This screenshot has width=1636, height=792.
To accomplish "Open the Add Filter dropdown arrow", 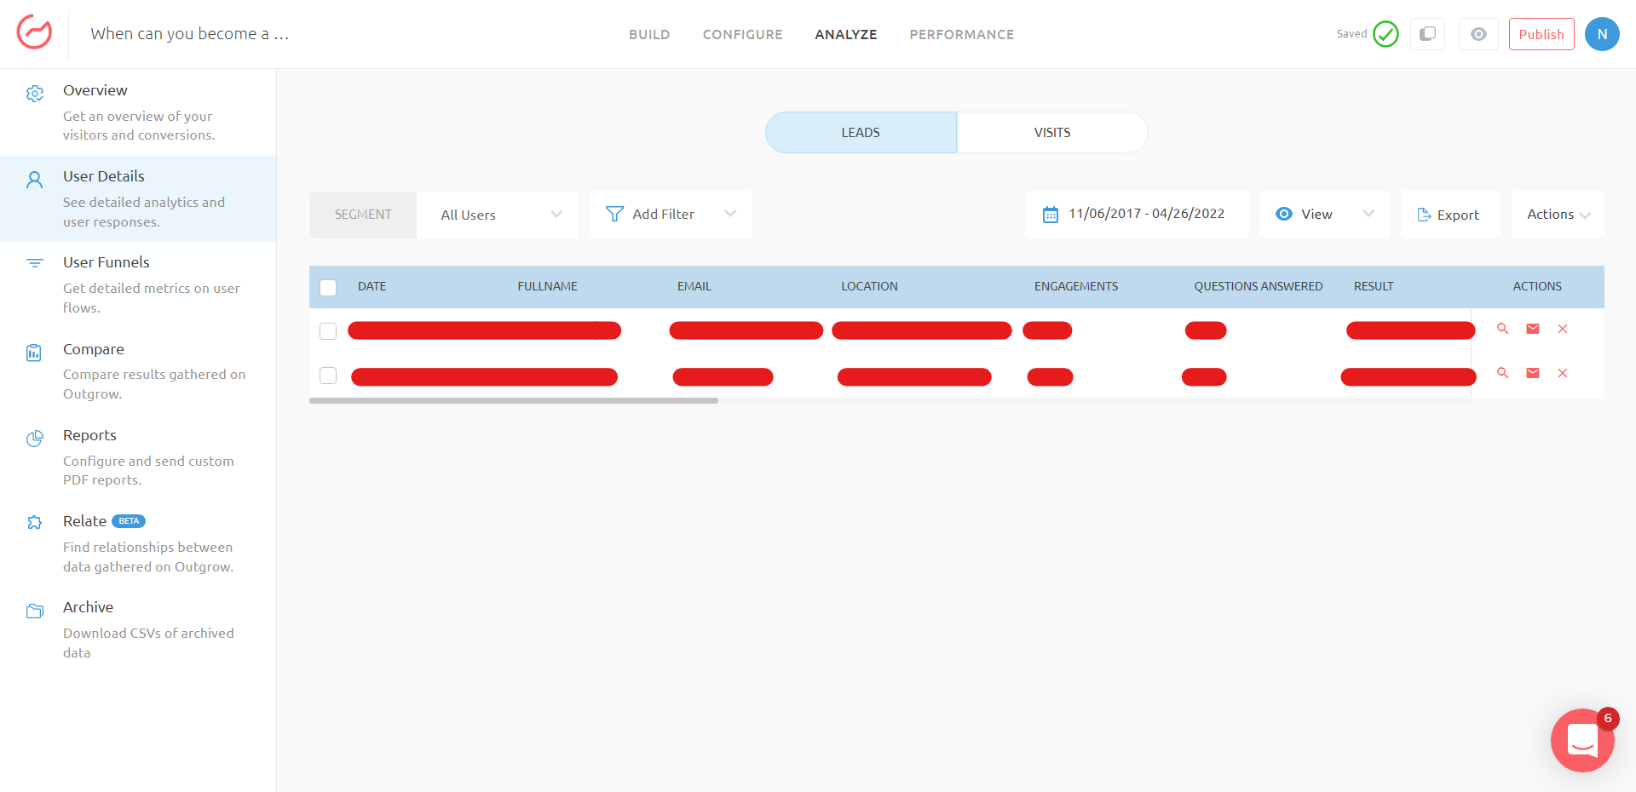I will pyautogui.click(x=730, y=214).
